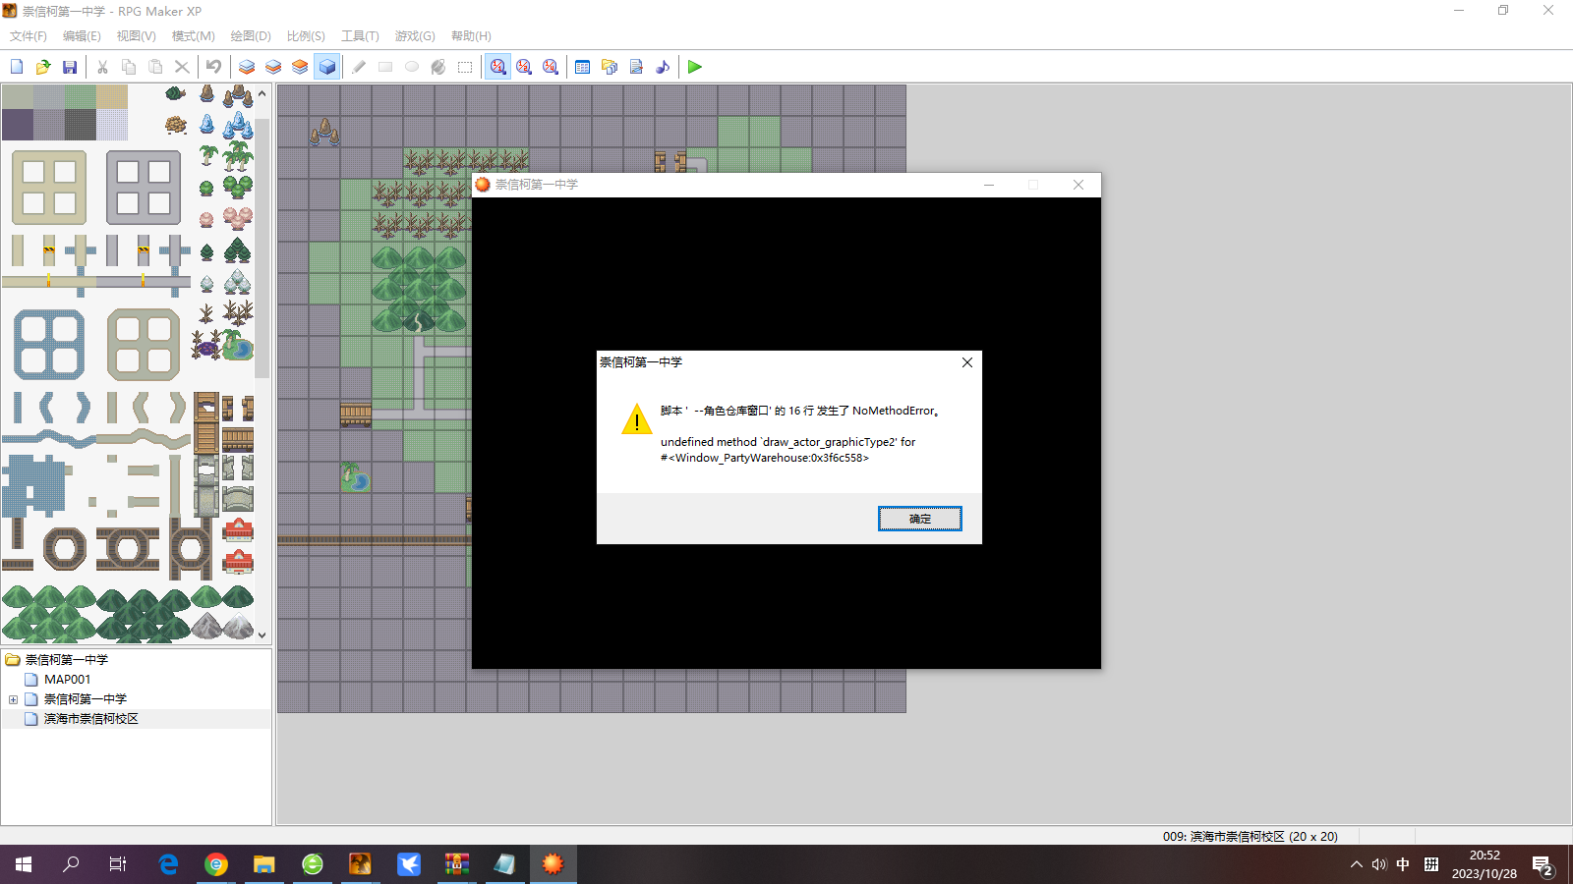Screen dimensions: 1573x884
Task: Select the red-roofed house tile in the palette
Action: click(x=238, y=530)
